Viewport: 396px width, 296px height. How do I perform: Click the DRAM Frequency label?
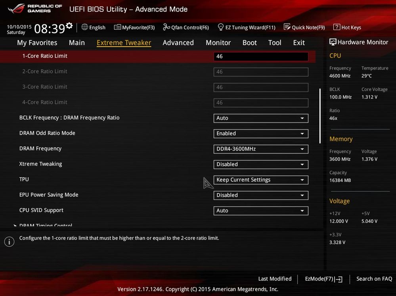(40, 149)
